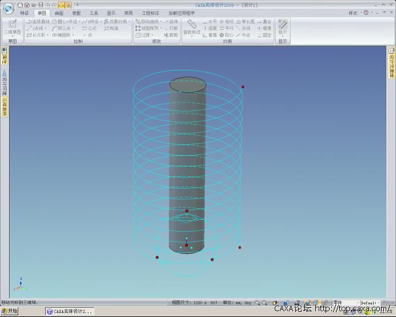
Task: Switch to the 特征 ribbon tab
Action: pyautogui.click(x=25, y=13)
